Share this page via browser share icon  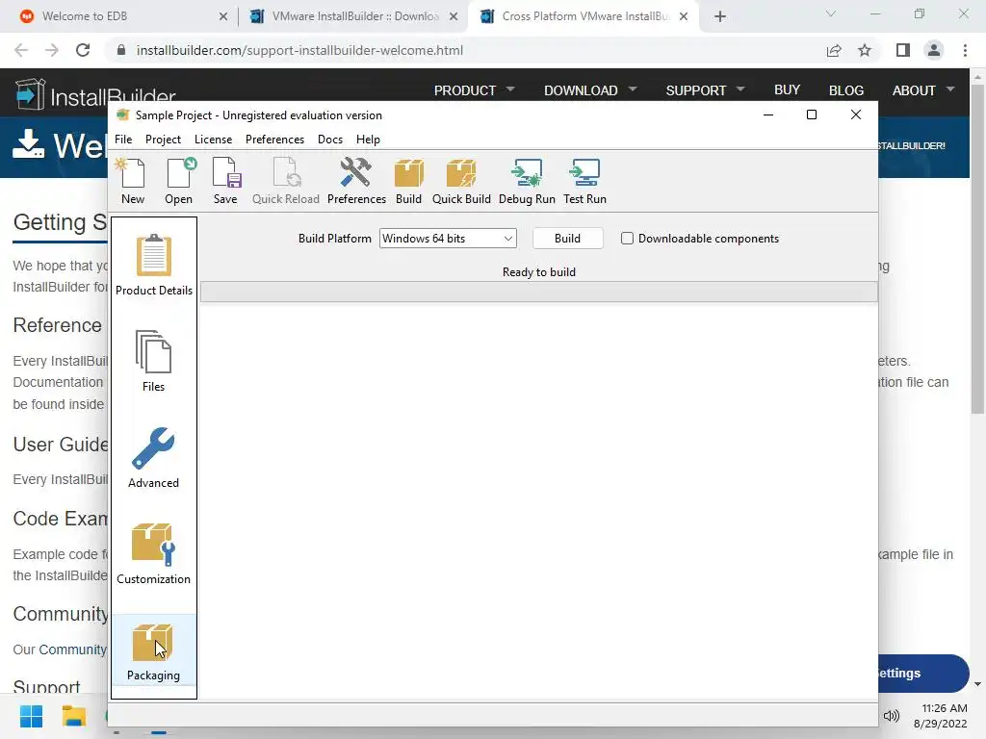tap(834, 50)
